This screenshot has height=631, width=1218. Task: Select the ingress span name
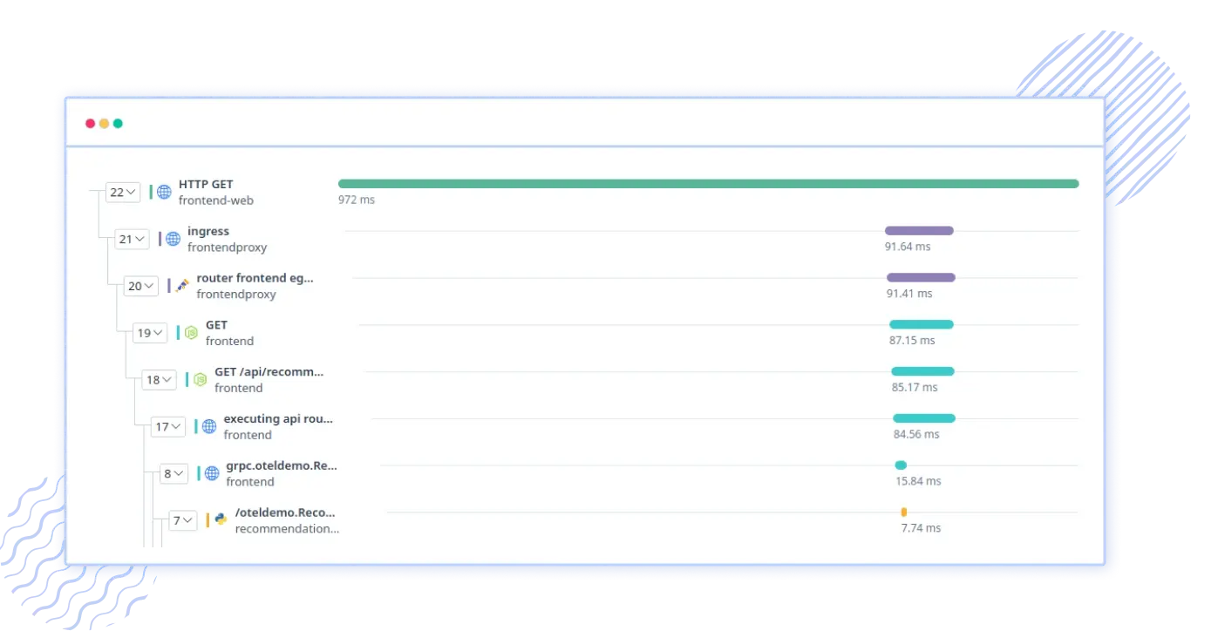[208, 232]
